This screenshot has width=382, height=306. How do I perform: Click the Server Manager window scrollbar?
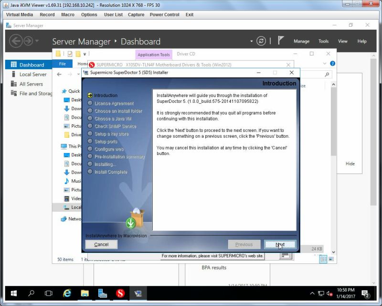(x=373, y=132)
